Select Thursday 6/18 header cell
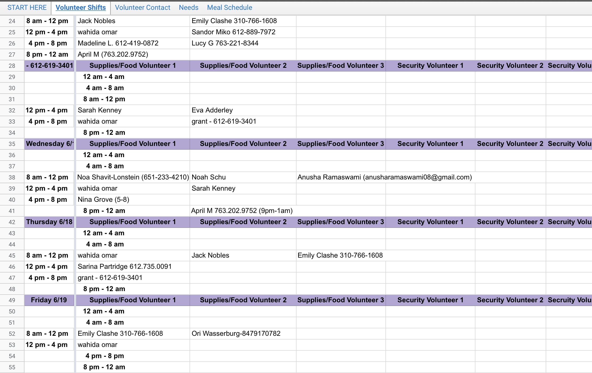 pyautogui.click(x=49, y=222)
